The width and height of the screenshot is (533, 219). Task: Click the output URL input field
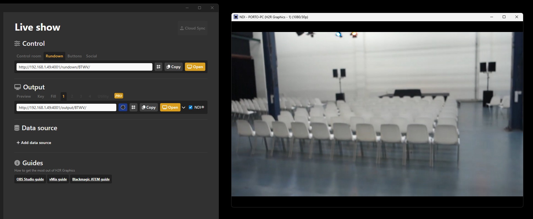pyautogui.click(x=66, y=107)
